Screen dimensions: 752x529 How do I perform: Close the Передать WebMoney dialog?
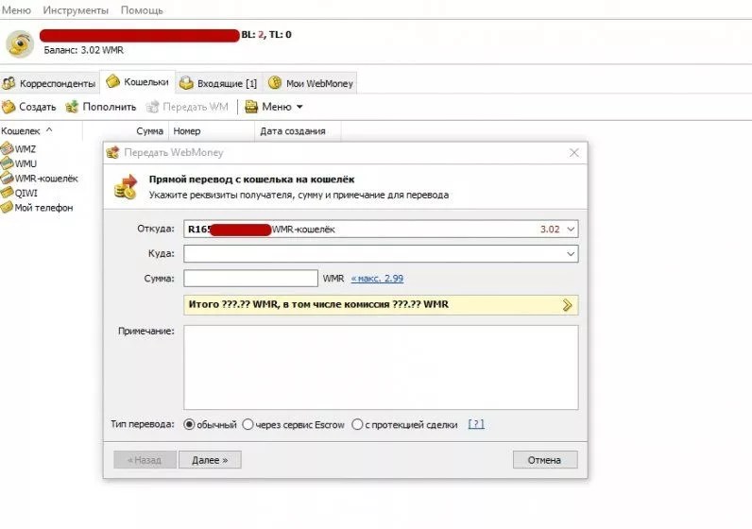[573, 152]
